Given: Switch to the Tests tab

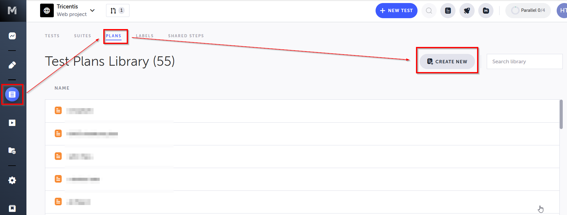Looking at the screenshot, I should pyautogui.click(x=52, y=36).
